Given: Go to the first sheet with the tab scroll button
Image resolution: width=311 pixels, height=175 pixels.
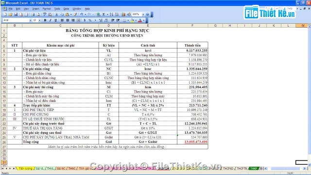Looking at the screenshot, I should (x=2, y=169).
